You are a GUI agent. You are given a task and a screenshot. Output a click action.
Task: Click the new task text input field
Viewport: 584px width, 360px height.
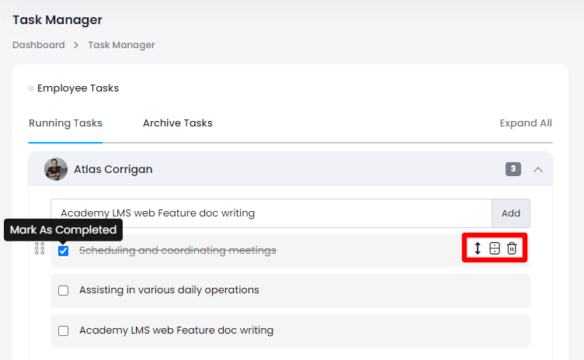(270, 213)
